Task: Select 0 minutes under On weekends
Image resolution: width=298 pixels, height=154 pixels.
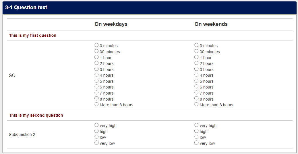Action: coord(196,45)
